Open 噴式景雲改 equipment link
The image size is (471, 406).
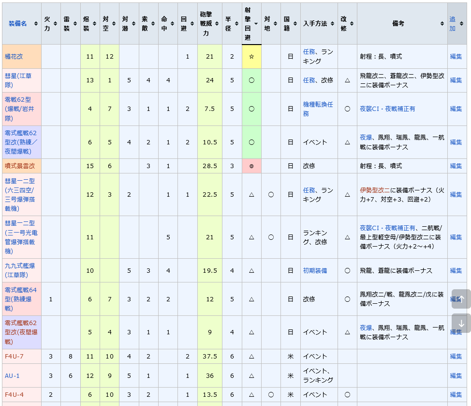click(x=20, y=166)
